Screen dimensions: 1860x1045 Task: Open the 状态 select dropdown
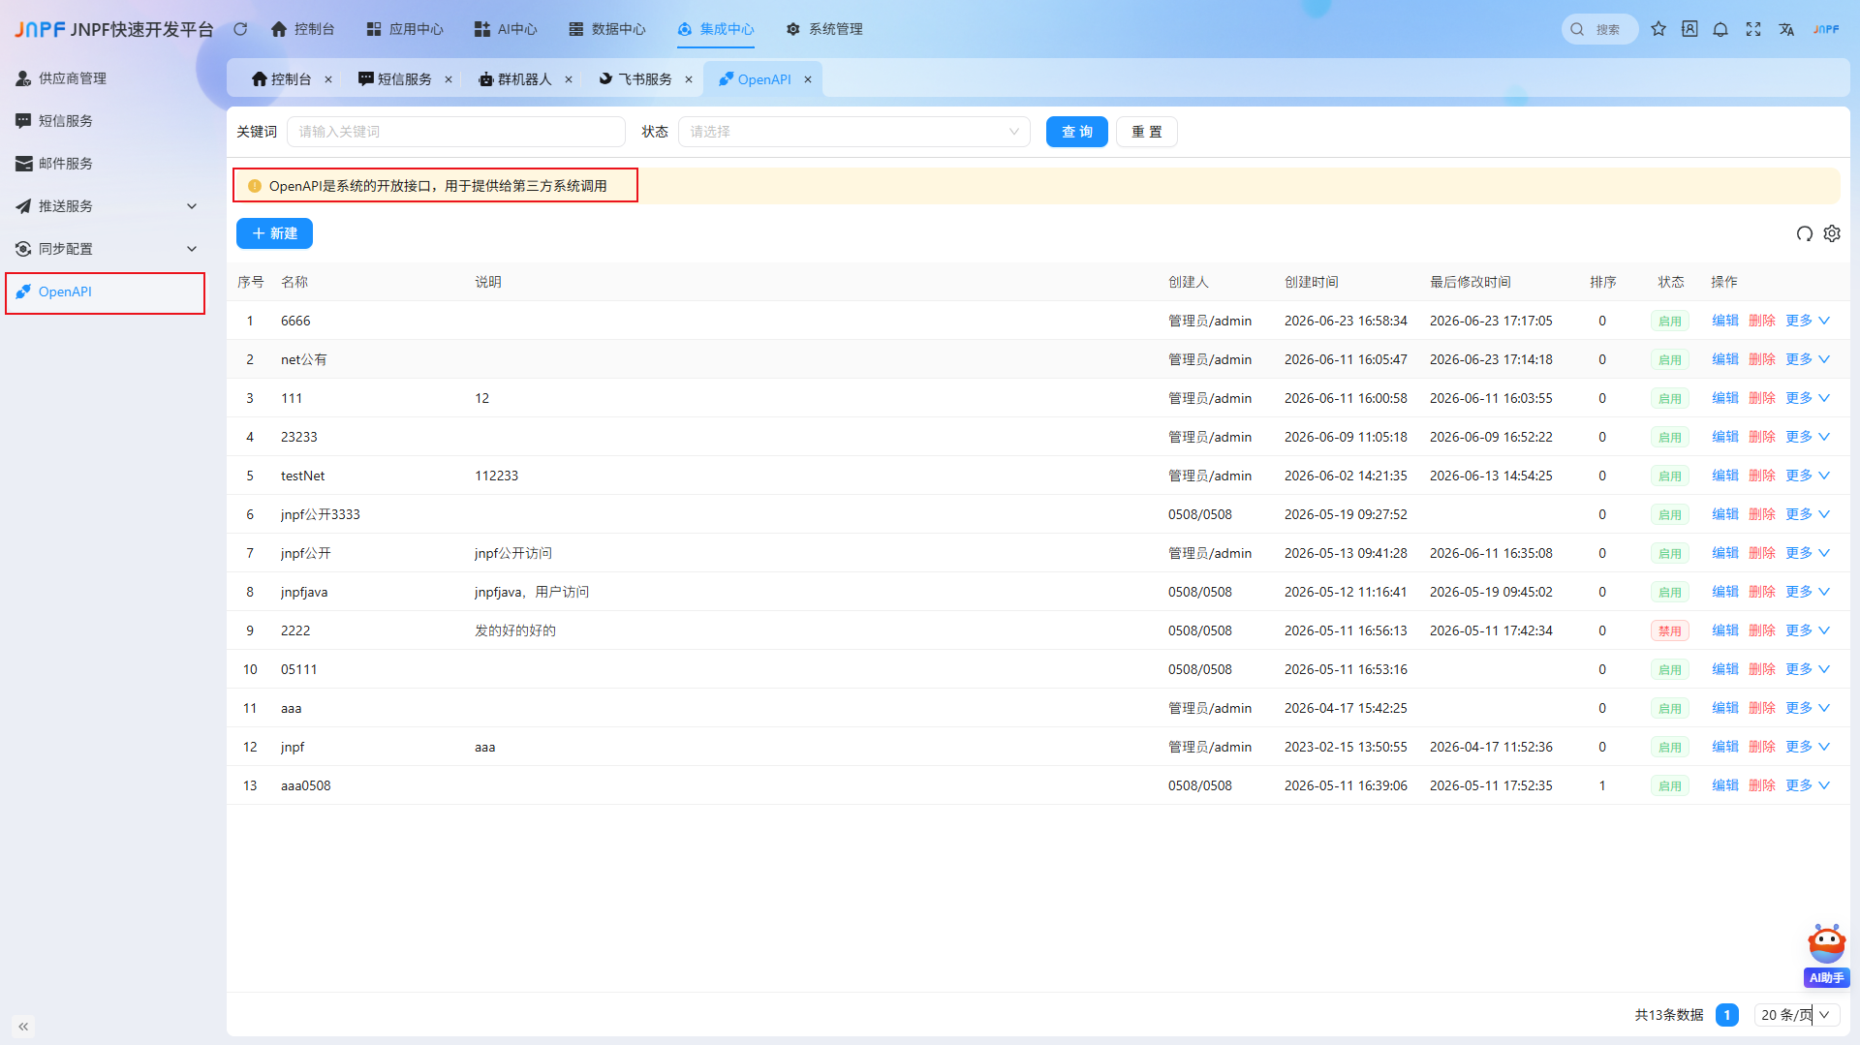[x=854, y=132]
